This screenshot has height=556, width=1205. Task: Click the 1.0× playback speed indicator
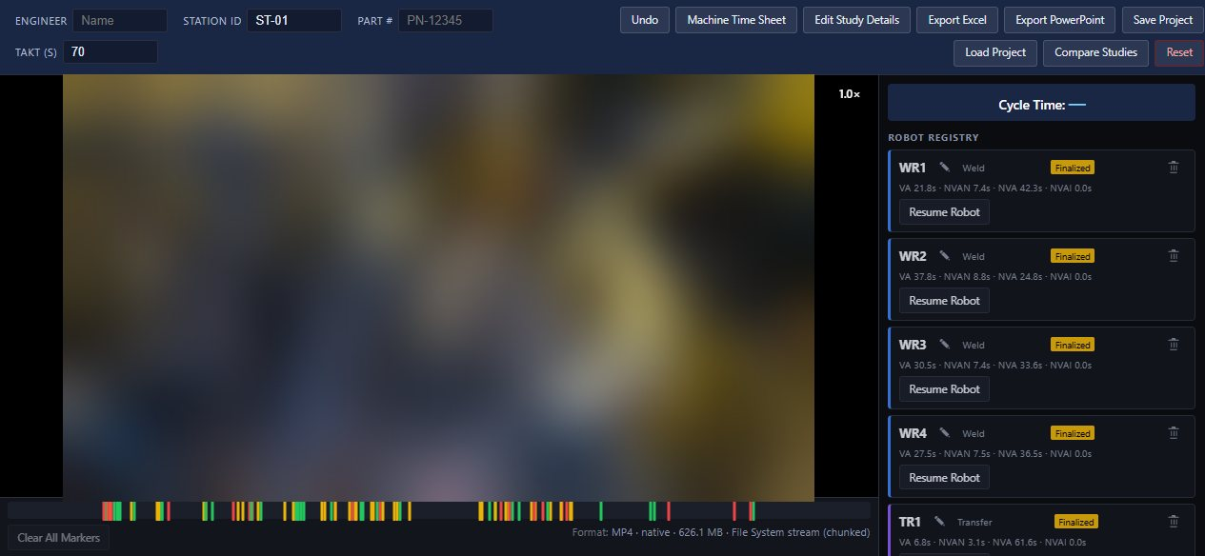click(850, 94)
